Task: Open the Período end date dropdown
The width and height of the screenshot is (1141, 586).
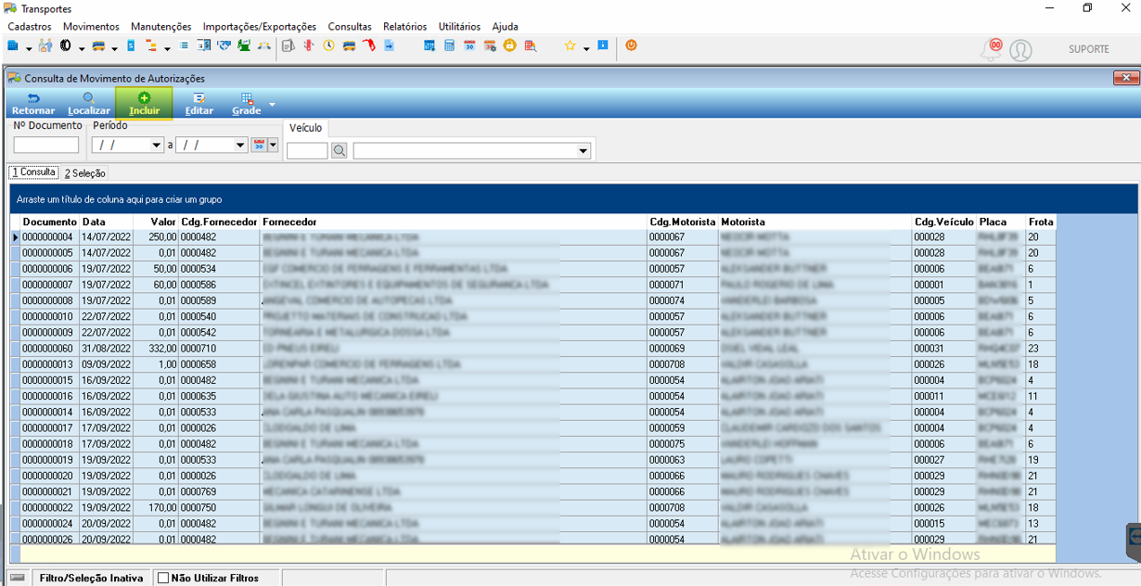Action: point(240,145)
